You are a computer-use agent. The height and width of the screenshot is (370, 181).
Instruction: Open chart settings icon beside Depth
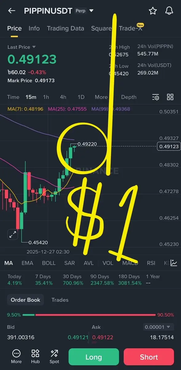pyautogui.click(x=156, y=97)
